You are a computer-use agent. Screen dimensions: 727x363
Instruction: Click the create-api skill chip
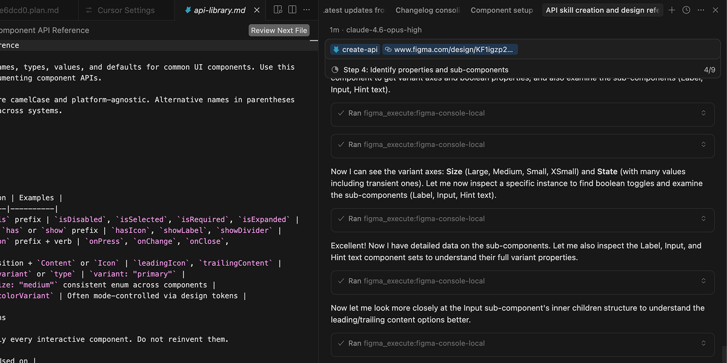pyautogui.click(x=355, y=50)
